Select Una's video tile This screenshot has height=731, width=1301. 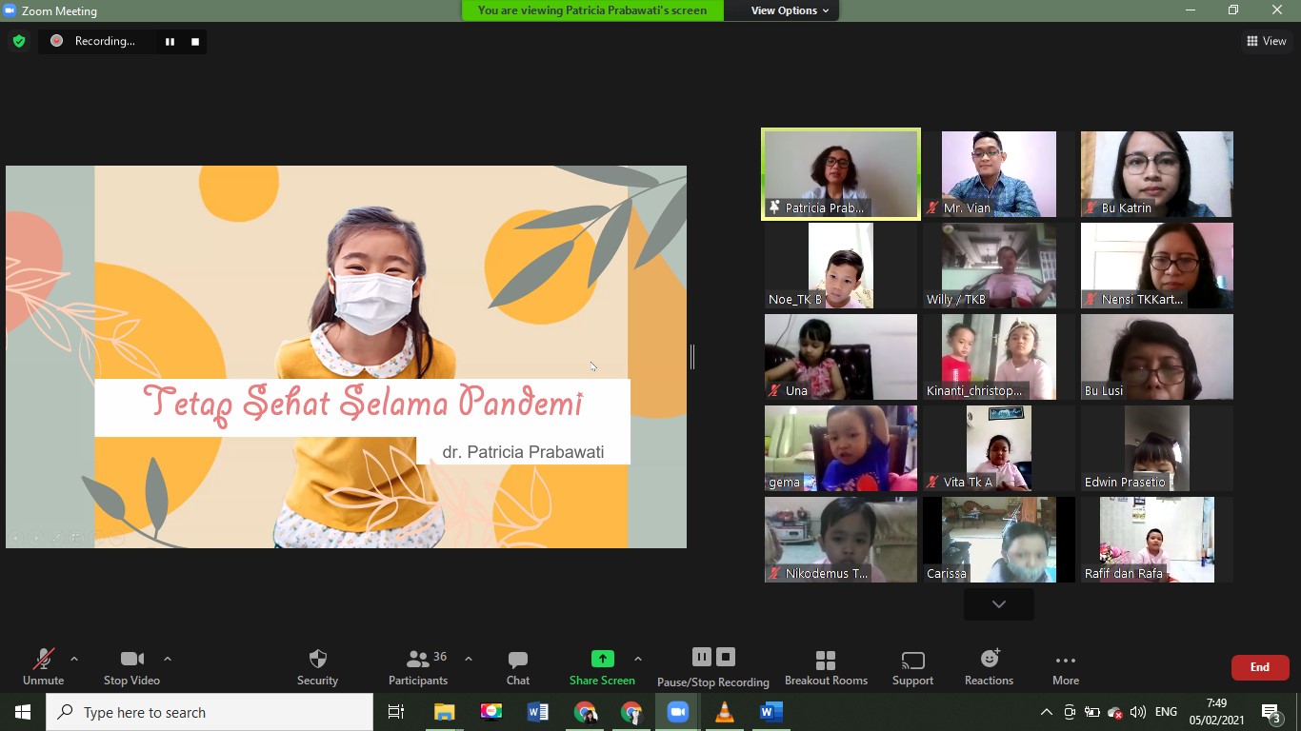841,357
